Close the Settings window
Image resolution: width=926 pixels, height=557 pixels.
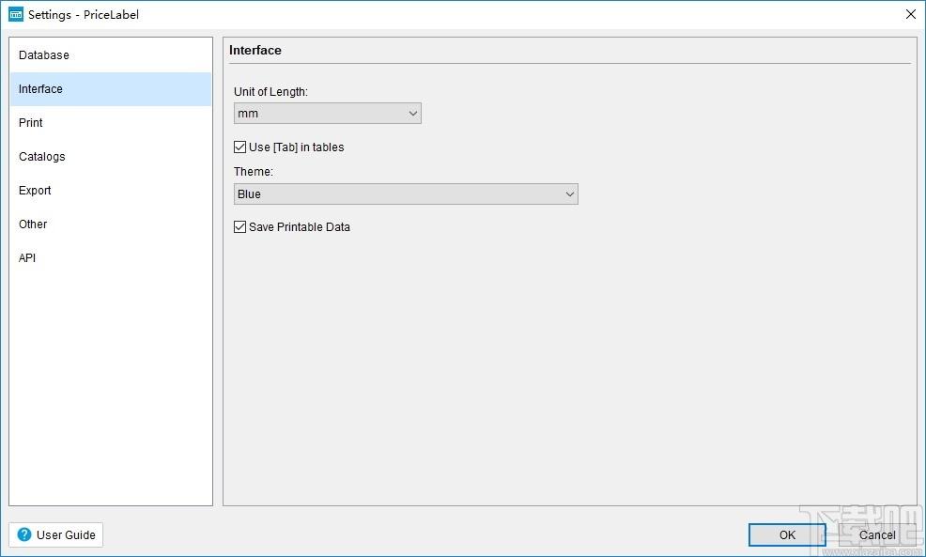[911, 14]
